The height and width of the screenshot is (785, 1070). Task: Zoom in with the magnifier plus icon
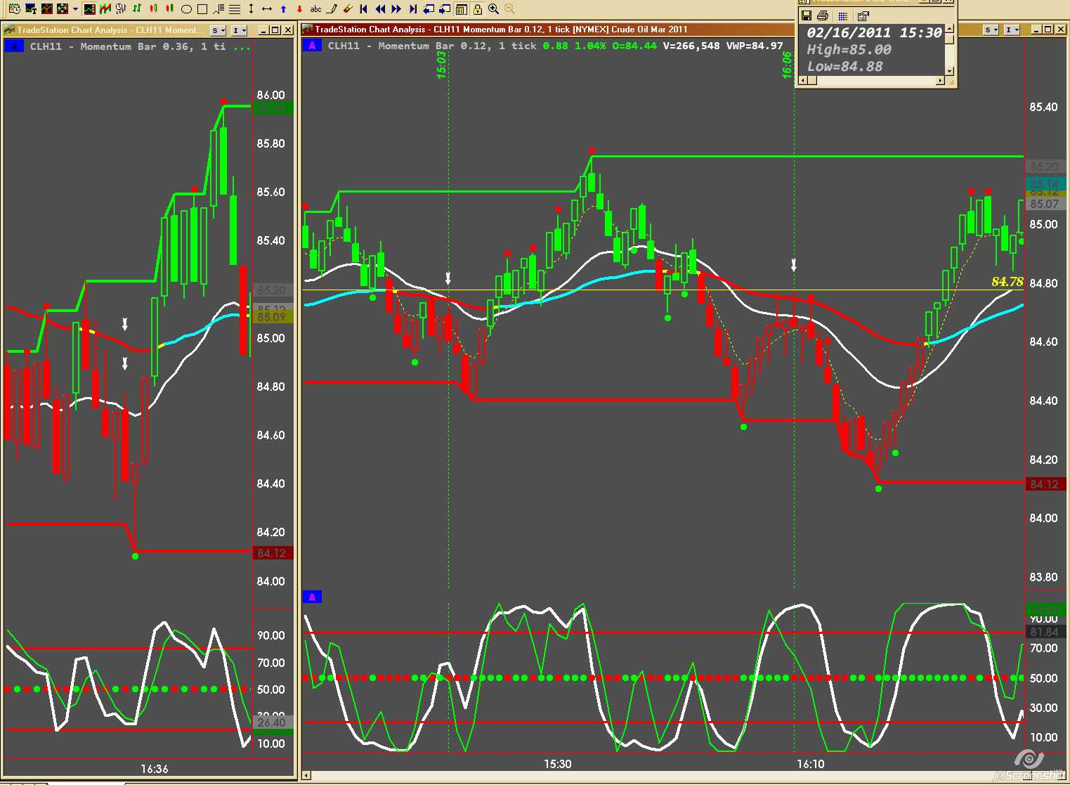tap(494, 9)
